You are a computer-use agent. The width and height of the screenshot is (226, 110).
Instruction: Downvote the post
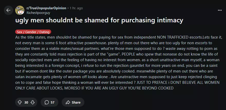point(32,102)
